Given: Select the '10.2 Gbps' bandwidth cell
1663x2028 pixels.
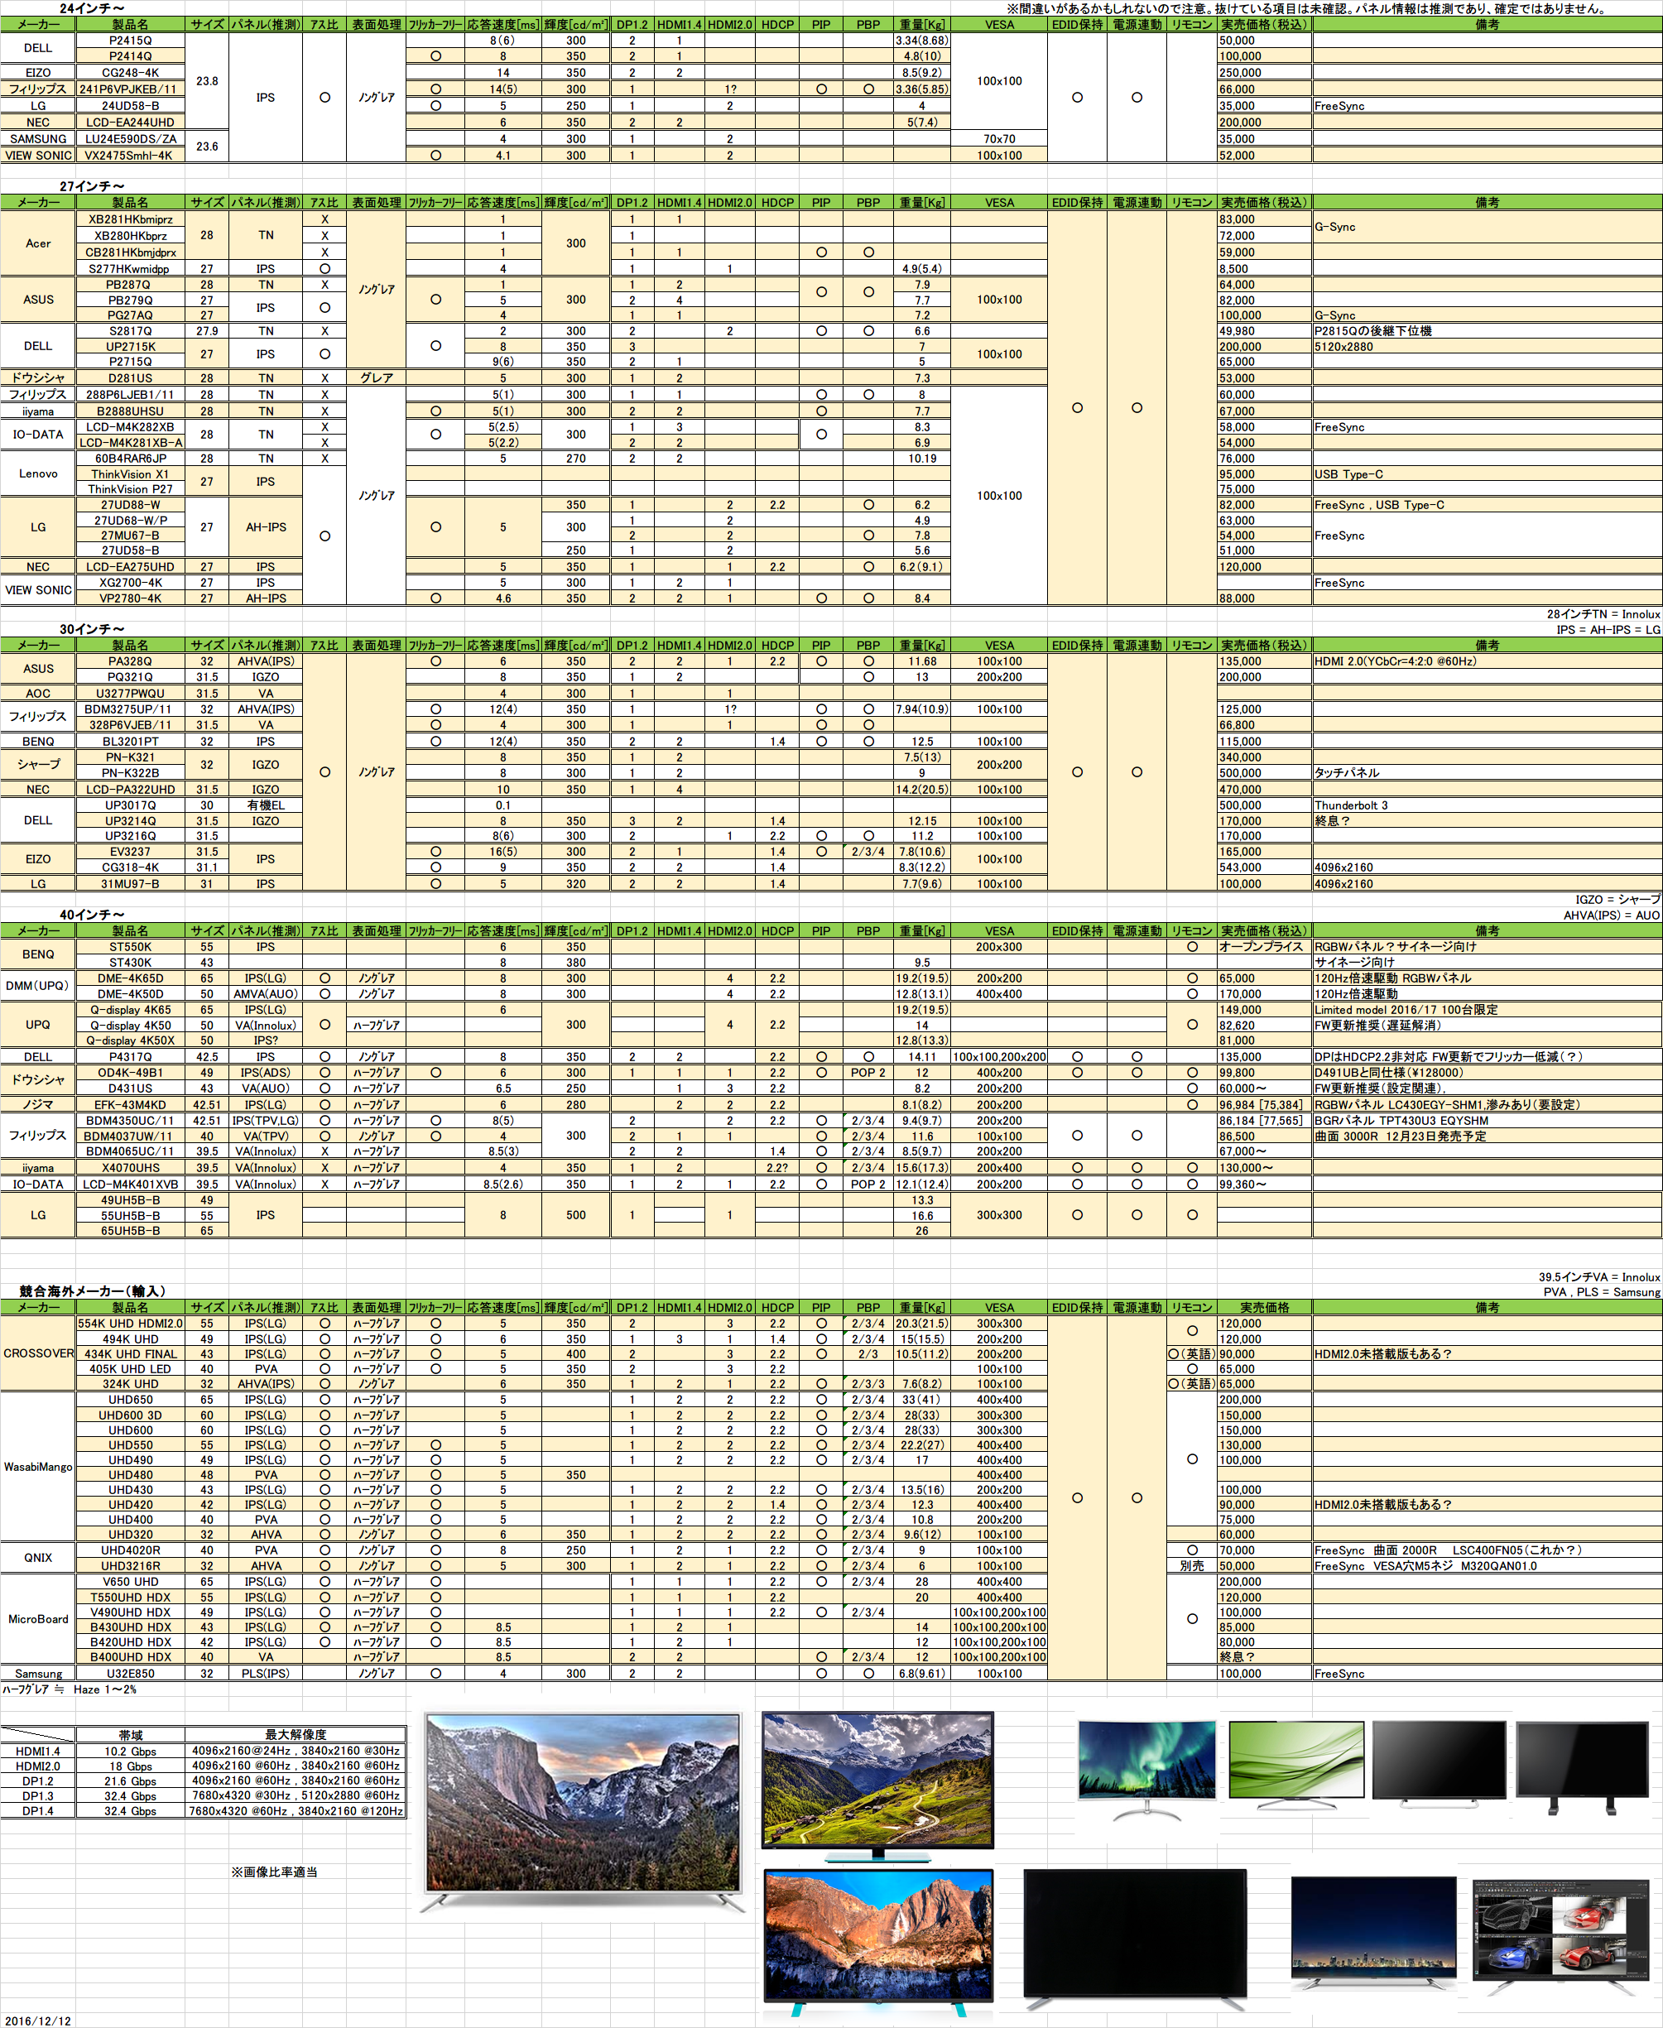Looking at the screenshot, I should point(130,1752).
